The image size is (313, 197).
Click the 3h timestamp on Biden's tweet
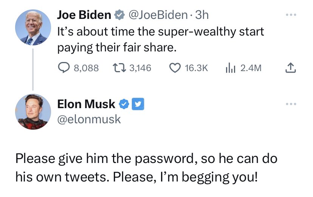201,16
